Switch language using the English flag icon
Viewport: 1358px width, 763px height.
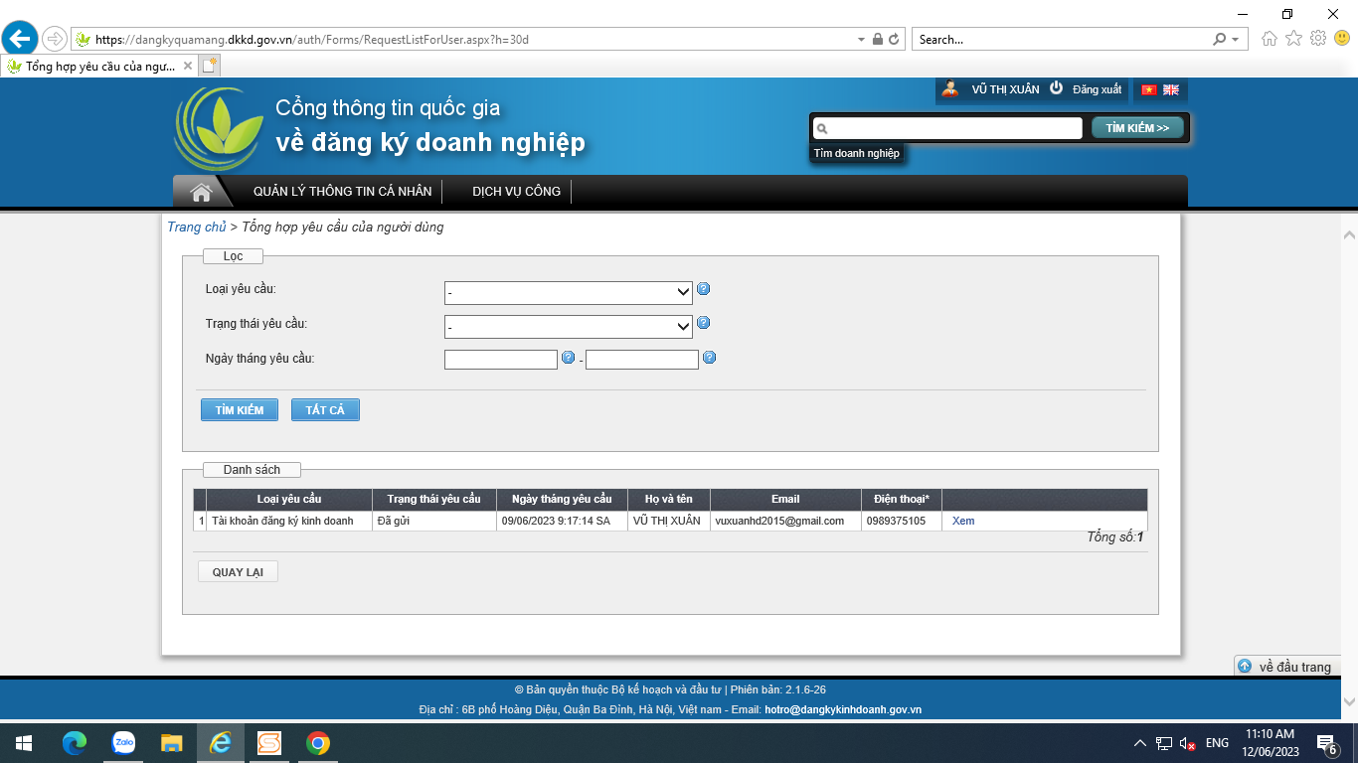click(x=1171, y=89)
